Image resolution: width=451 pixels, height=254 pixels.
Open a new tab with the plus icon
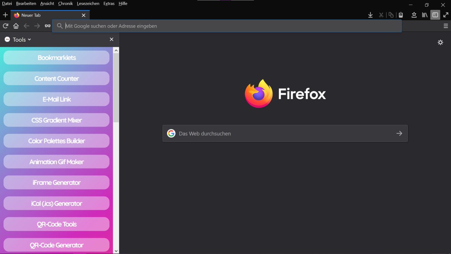pos(5,15)
